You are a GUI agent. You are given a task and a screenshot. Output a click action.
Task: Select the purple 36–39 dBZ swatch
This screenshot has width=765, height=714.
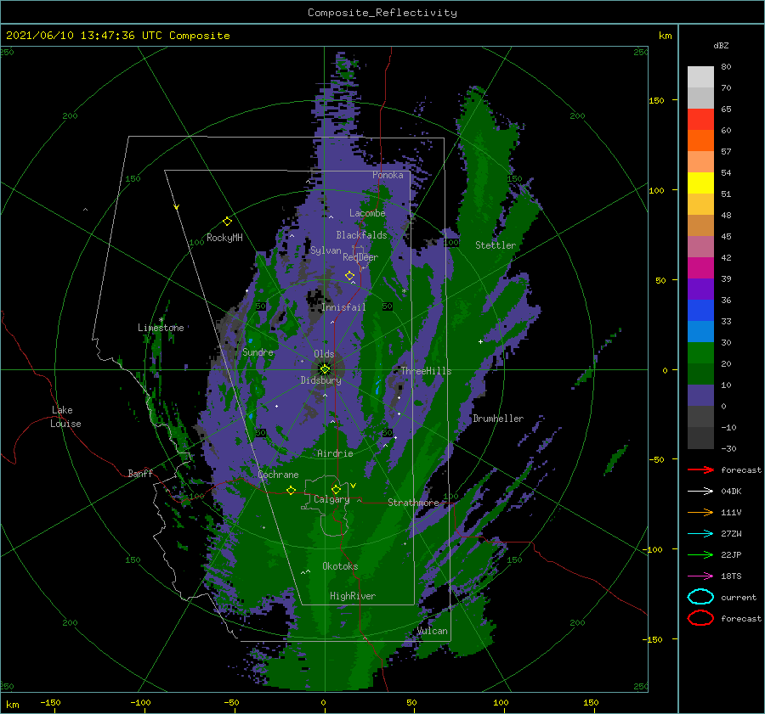(x=700, y=290)
